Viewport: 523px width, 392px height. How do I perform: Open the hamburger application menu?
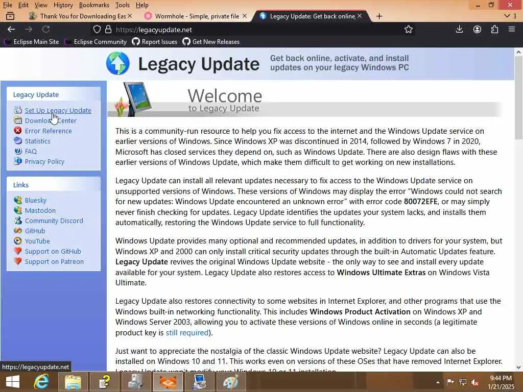[x=512, y=29]
